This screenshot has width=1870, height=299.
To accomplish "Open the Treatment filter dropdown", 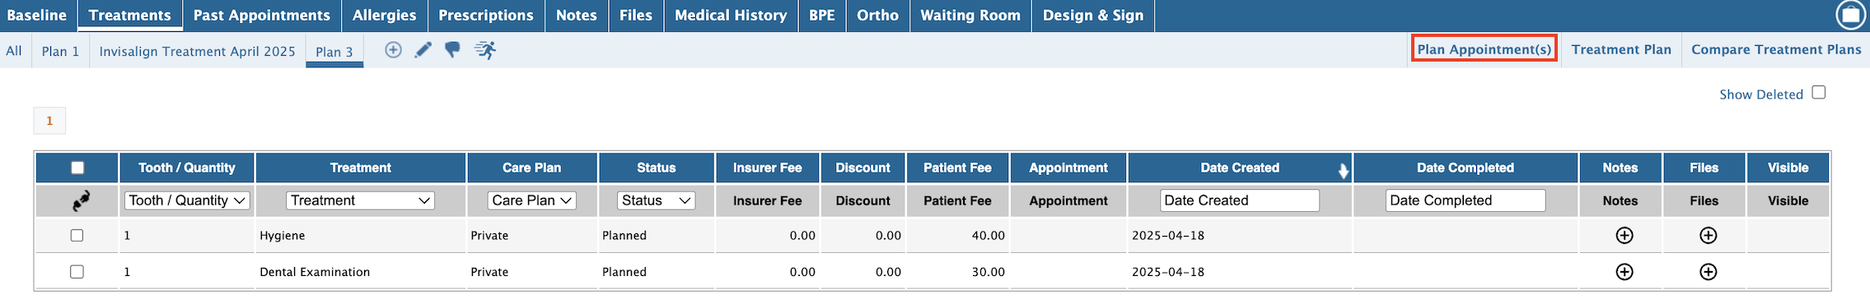I will 360,200.
